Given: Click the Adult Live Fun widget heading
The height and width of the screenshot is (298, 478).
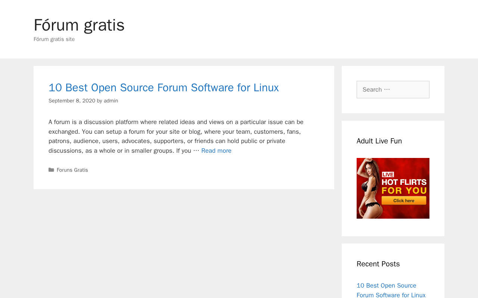Looking at the screenshot, I should pos(379,141).
